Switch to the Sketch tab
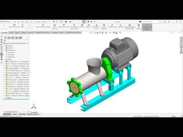The height and width of the screenshot is (137, 183). [x=17, y=33]
